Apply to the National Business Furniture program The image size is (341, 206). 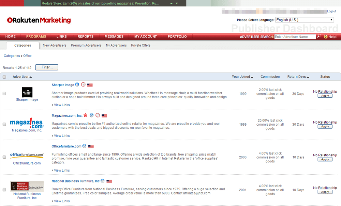325,192
